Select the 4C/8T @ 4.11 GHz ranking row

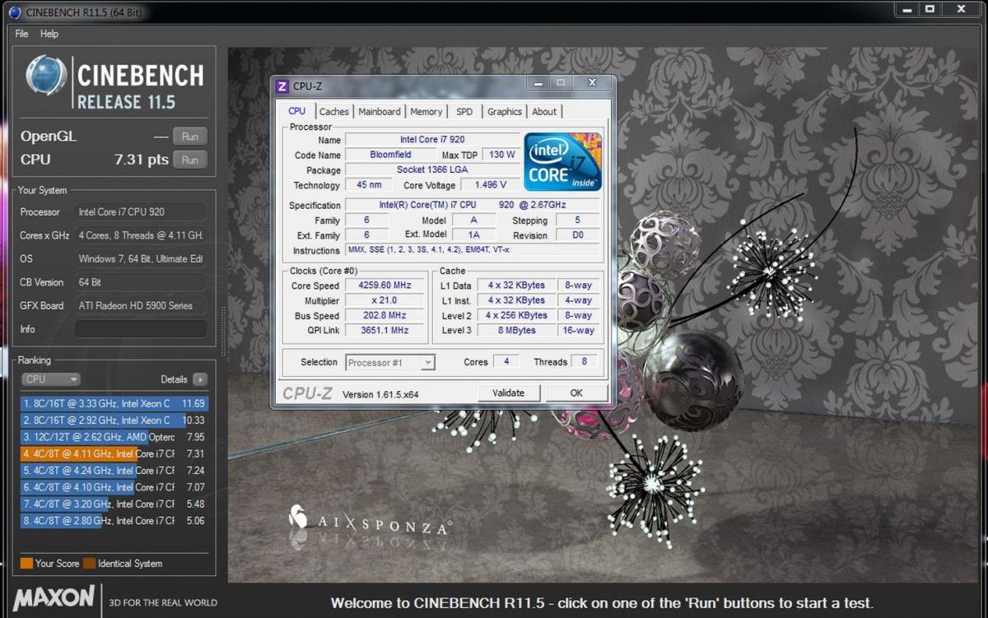[114, 453]
